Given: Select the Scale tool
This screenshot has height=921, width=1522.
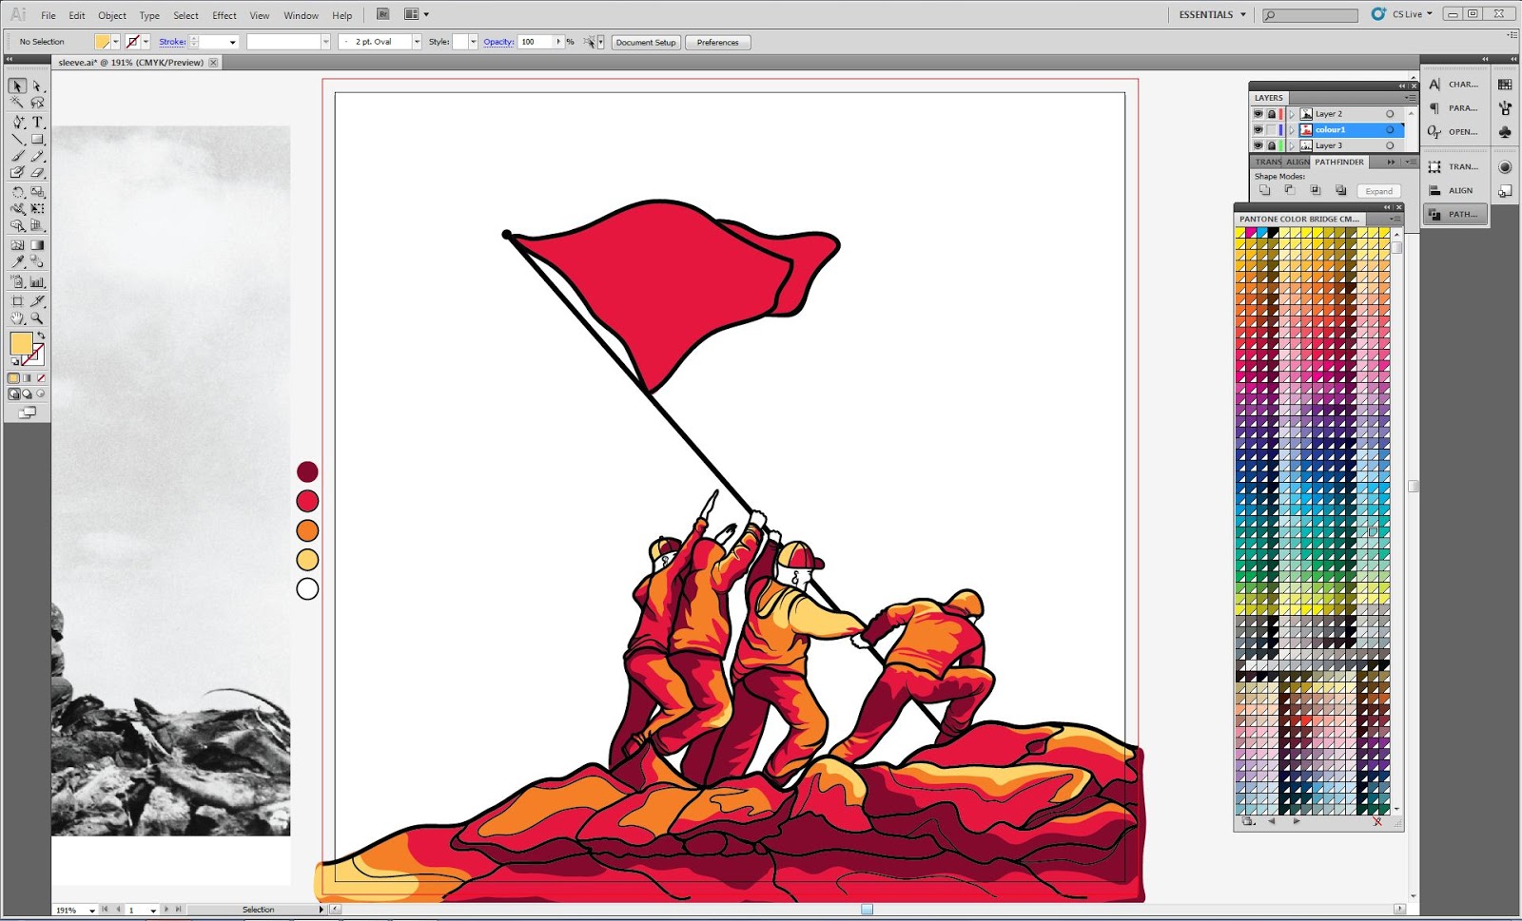Looking at the screenshot, I should coord(37,192).
